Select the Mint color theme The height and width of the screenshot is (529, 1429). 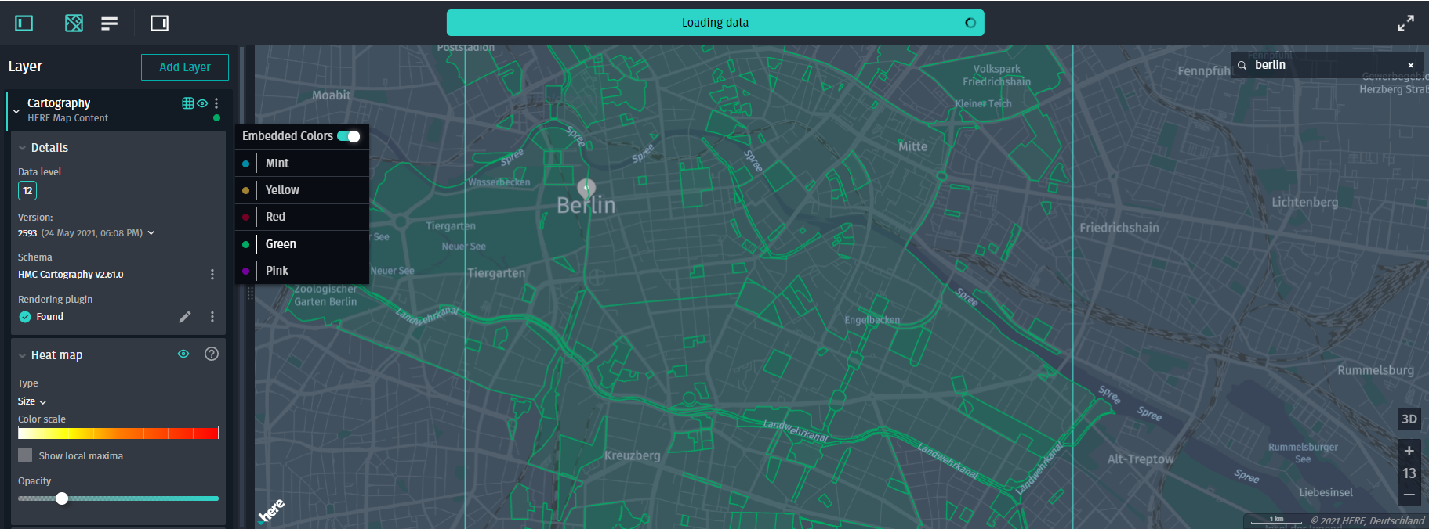point(302,164)
